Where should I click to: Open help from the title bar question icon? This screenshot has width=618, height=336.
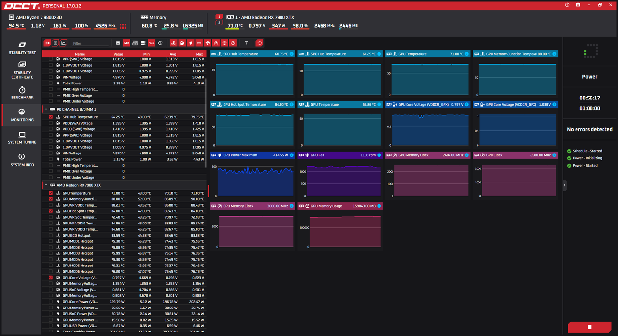[567, 5]
